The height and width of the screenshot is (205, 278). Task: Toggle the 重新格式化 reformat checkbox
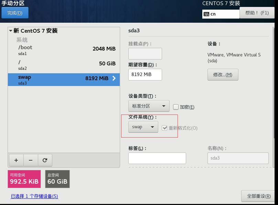164,127
